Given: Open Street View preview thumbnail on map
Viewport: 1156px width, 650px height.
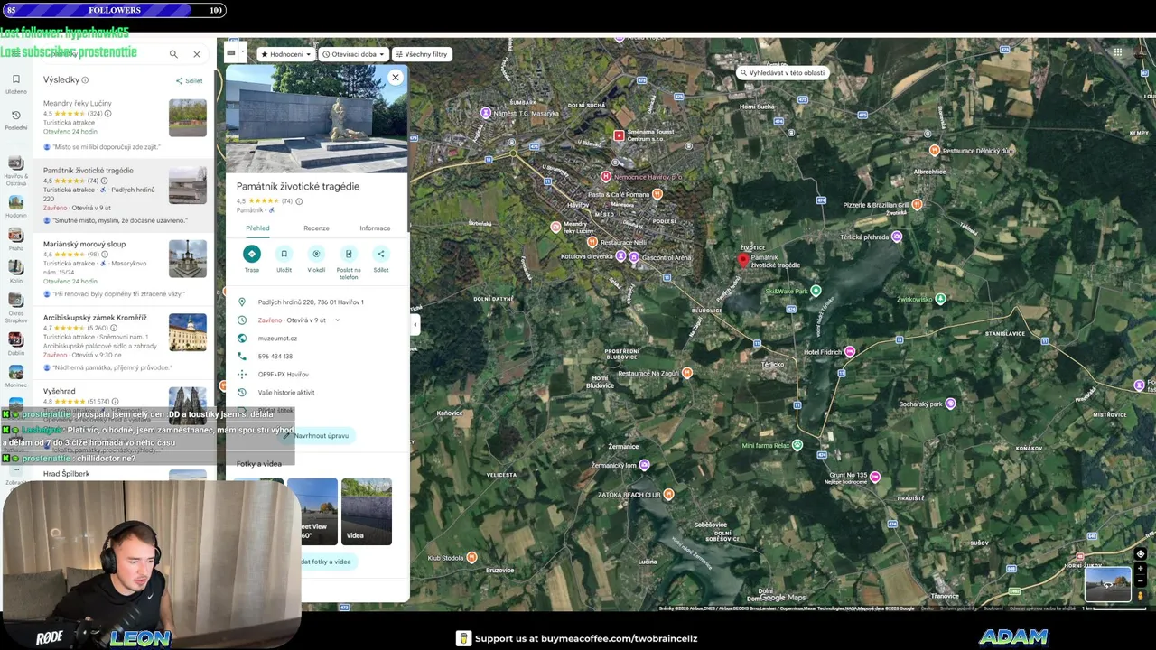Looking at the screenshot, I should click(x=1107, y=585).
